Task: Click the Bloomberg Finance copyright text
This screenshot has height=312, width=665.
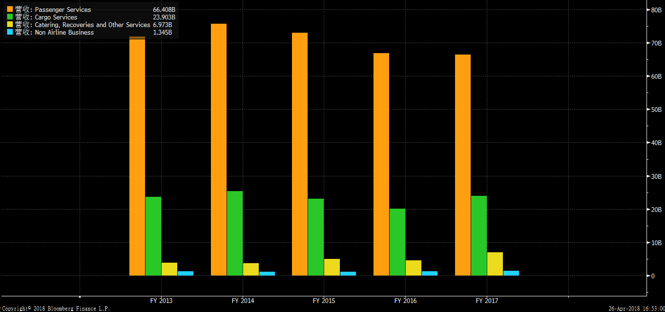Action: click(55, 309)
